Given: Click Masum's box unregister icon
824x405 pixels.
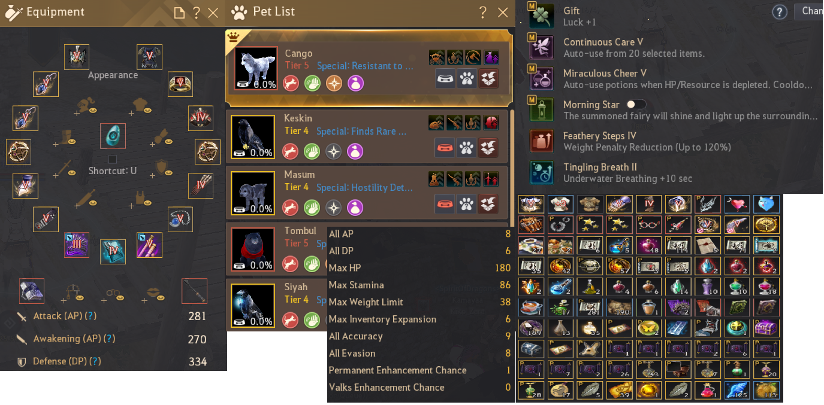Looking at the screenshot, I should (x=488, y=203).
